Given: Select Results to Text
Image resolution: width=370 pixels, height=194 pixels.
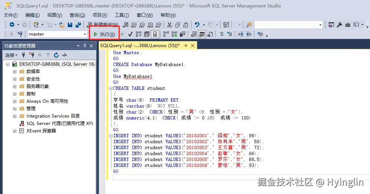Looking at the screenshot, I should point(194,34).
